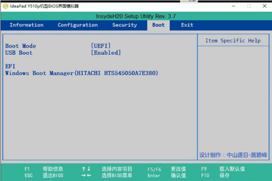Click the simulator app icon in title bar

(5, 6)
